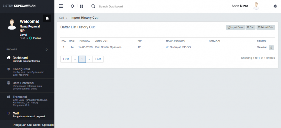Expand the Data Referensi menu
This screenshot has height=128, width=281.
click(27, 86)
